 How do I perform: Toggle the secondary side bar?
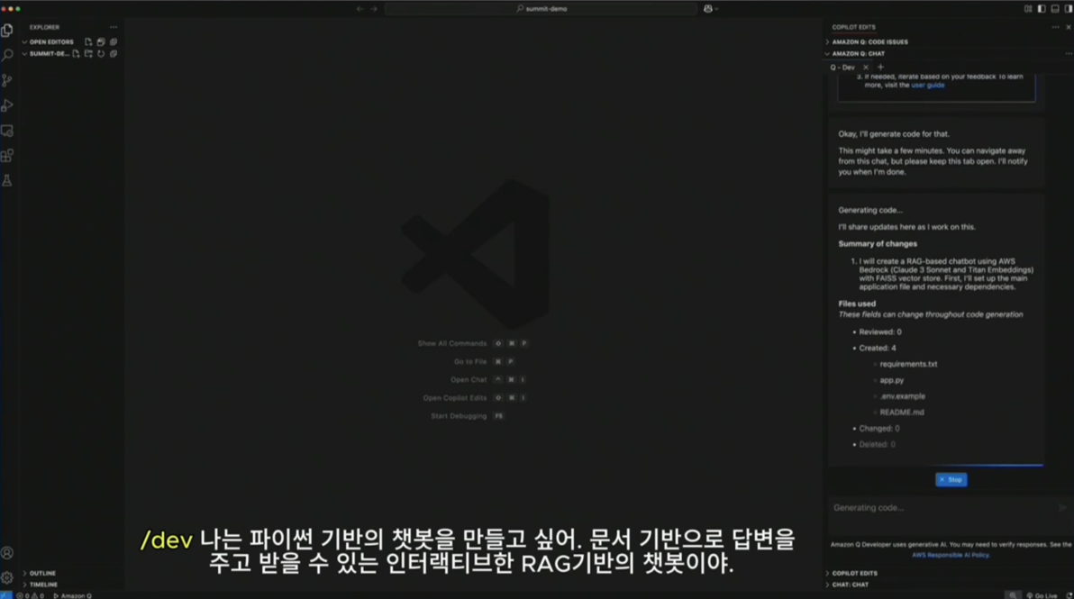click(1069, 9)
